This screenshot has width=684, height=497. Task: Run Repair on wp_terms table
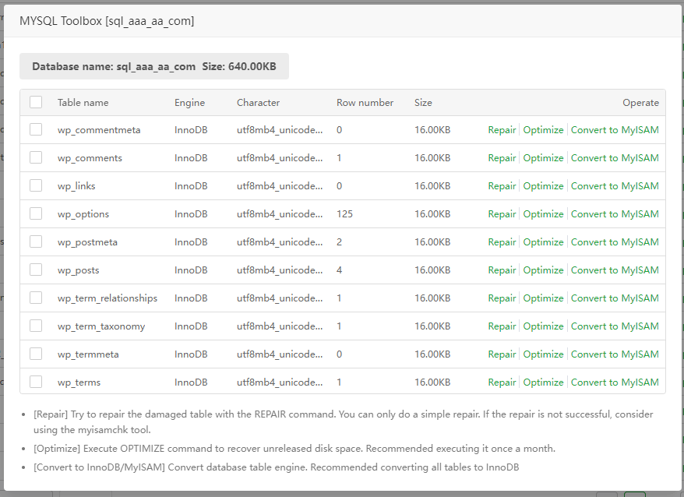tap(502, 382)
